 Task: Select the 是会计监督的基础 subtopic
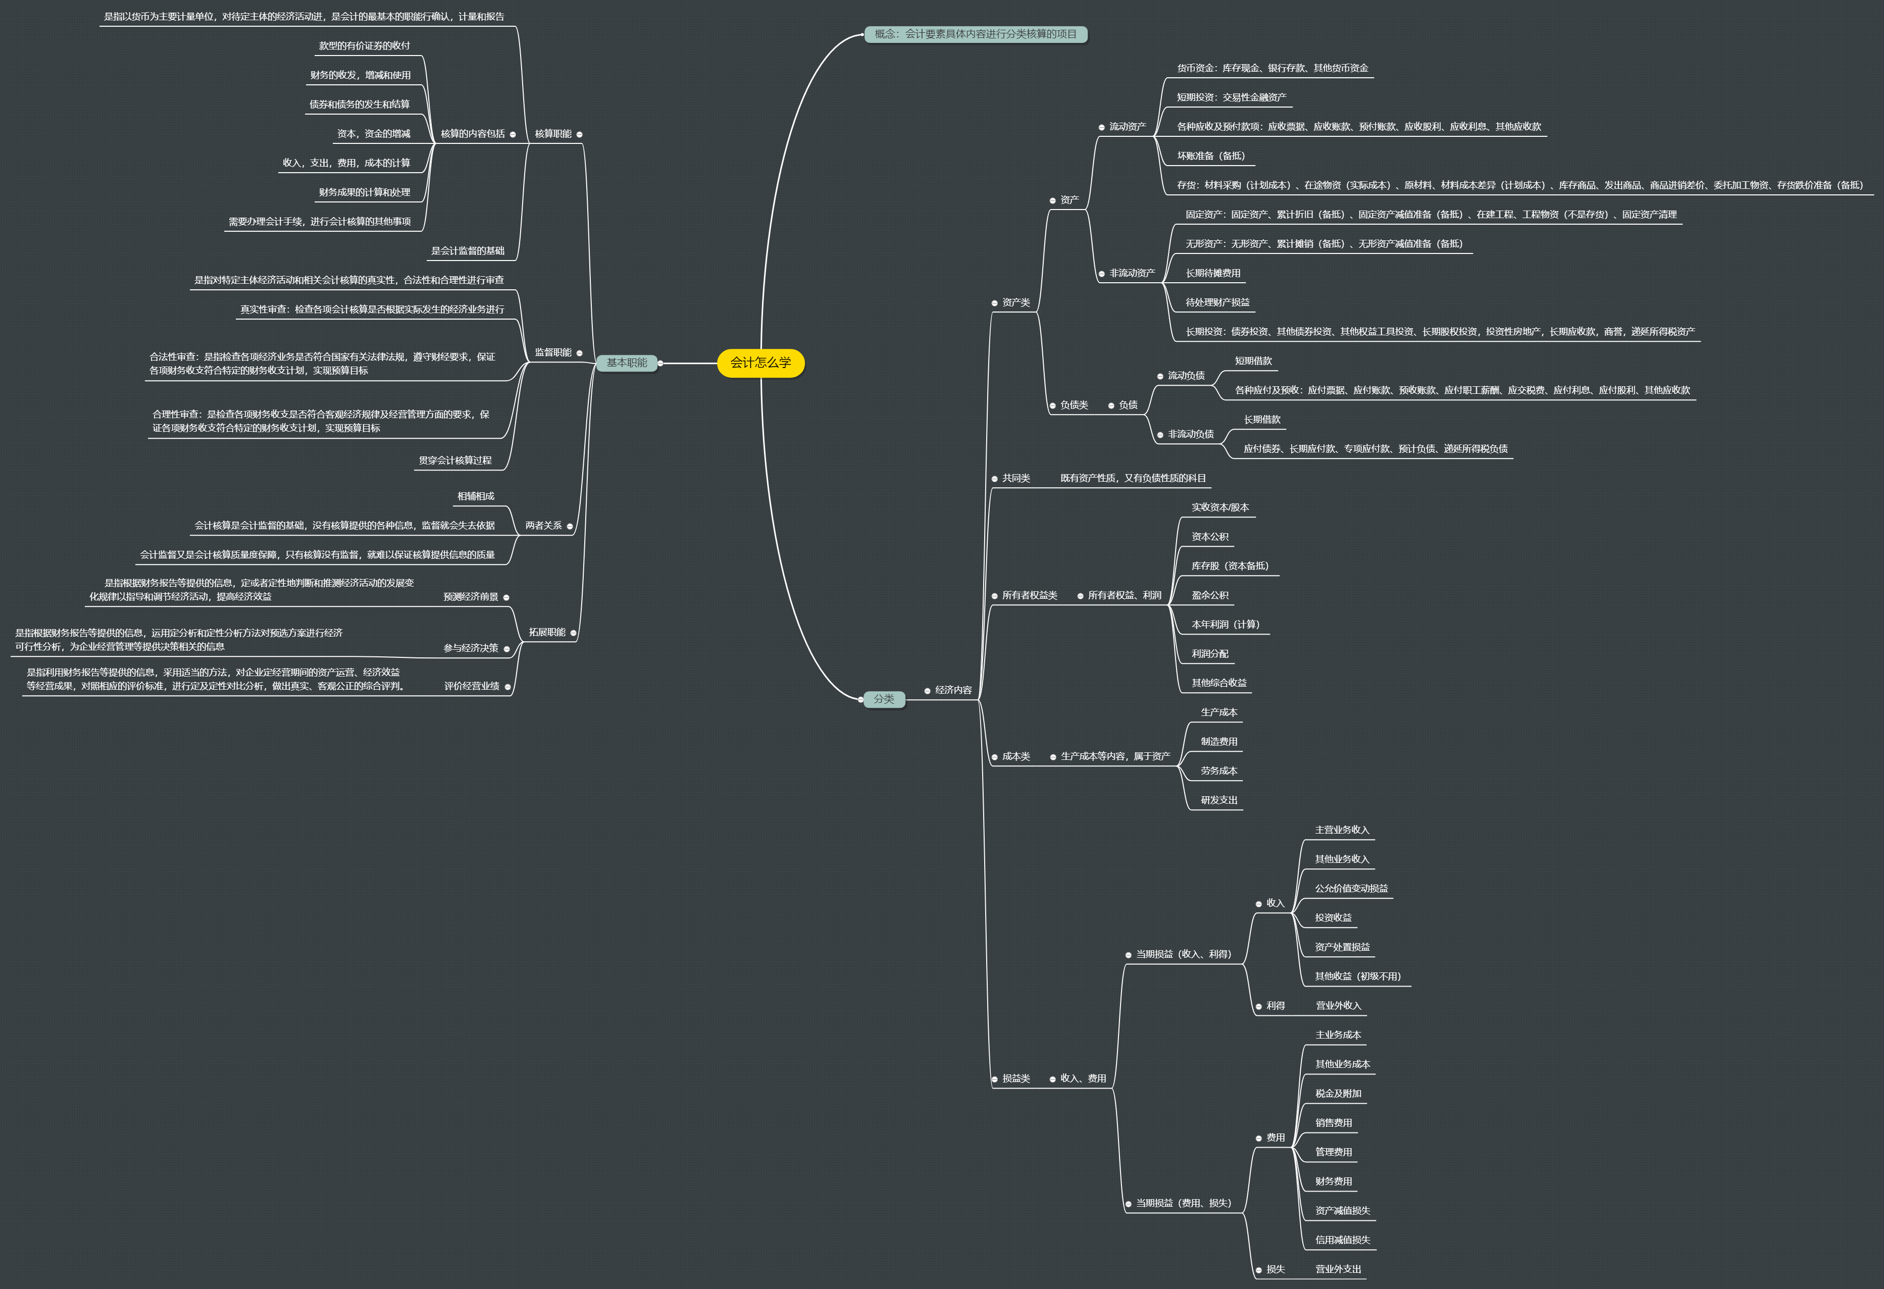(468, 250)
